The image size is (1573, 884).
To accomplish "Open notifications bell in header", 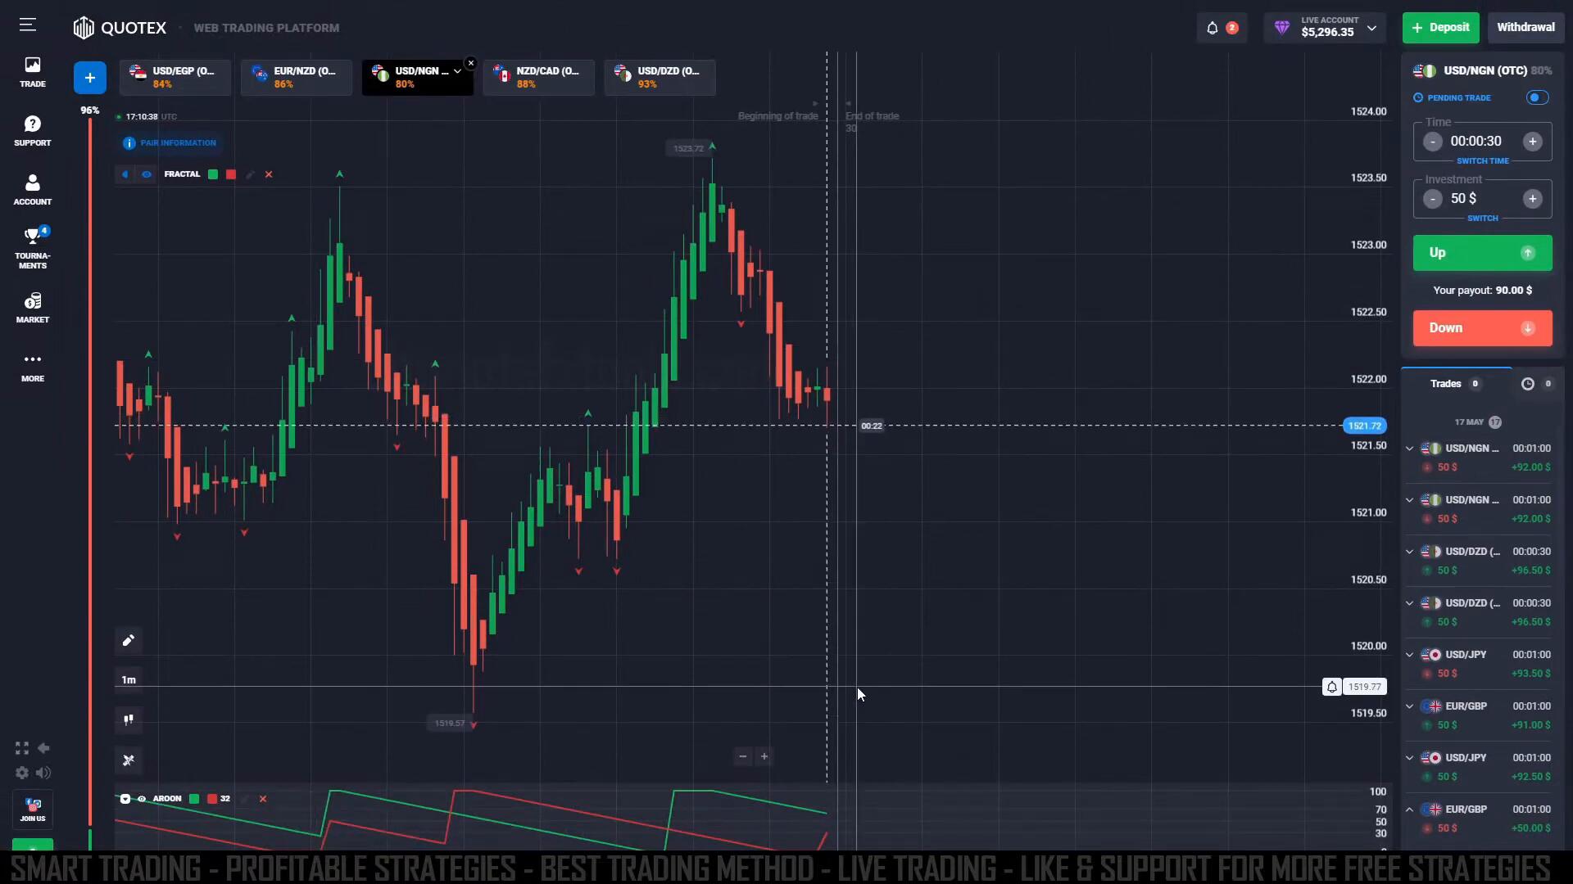I will pyautogui.click(x=1213, y=28).
